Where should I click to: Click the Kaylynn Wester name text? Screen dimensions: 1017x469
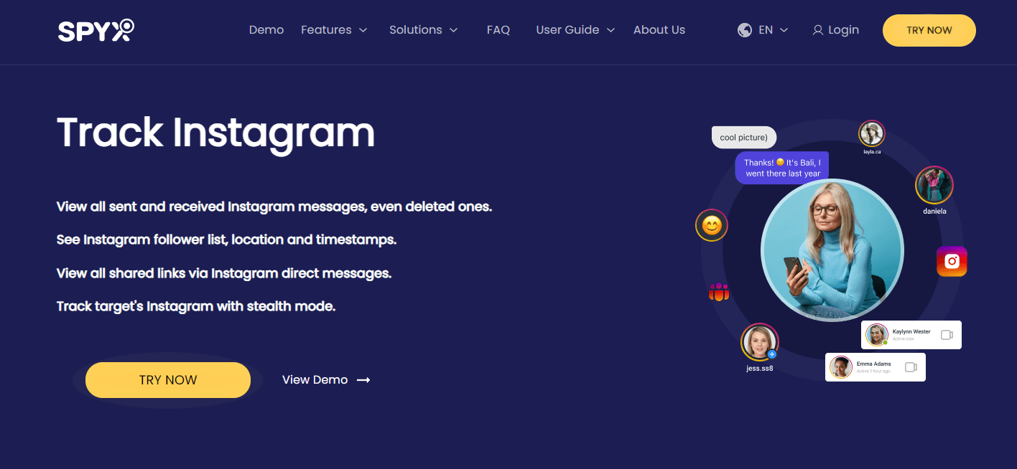pyautogui.click(x=911, y=332)
